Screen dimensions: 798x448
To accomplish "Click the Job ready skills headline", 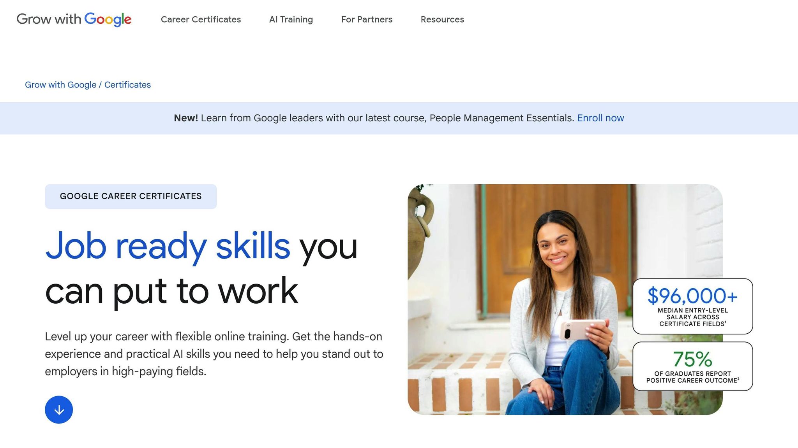I will (x=168, y=246).
